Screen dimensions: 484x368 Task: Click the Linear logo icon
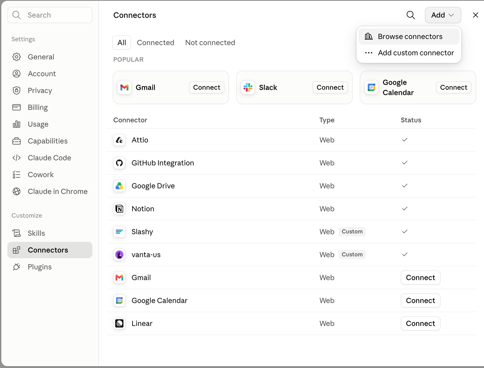(119, 323)
